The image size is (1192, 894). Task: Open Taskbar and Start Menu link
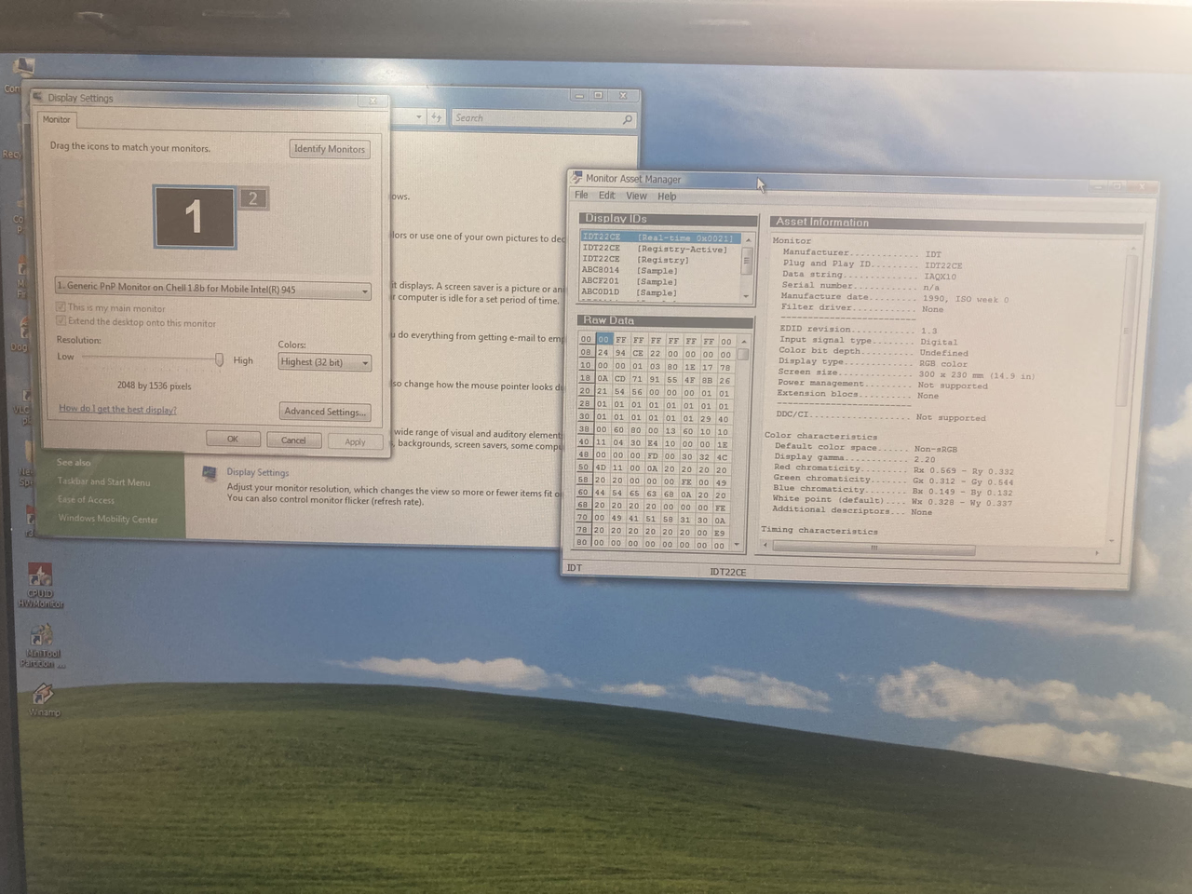click(x=103, y=481)
